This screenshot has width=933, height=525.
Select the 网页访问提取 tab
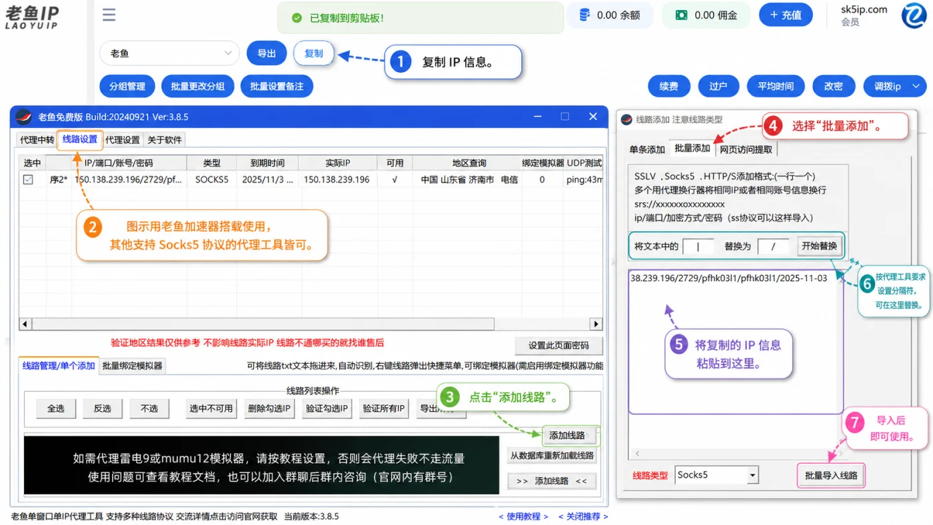pyautogui.click(x=746, y=149)
